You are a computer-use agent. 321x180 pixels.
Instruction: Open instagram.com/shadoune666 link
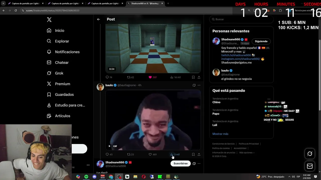(240, 59)
